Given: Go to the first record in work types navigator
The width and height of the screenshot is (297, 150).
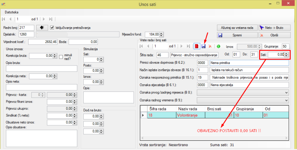Looking at the screenshot, I should tap(142, 46).
